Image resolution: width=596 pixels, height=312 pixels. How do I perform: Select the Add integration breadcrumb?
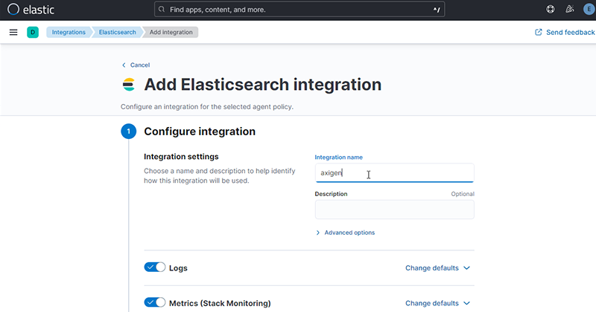[171, 32]
